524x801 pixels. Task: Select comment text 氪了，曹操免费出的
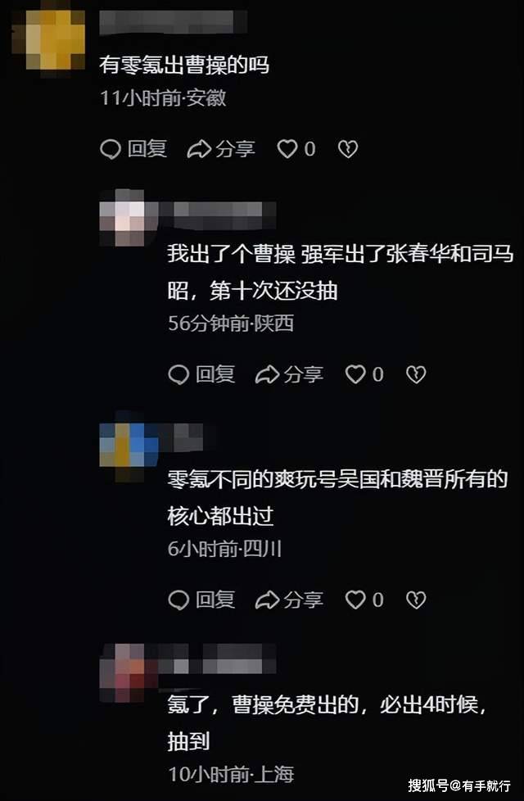click(264, 705)
